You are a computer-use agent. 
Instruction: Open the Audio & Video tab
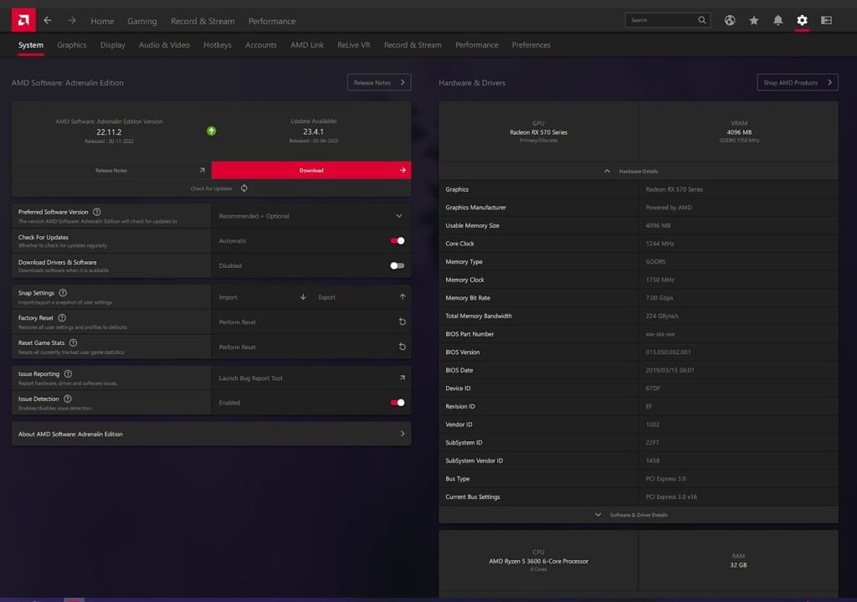pyautogui.click(x=164, y=45)
